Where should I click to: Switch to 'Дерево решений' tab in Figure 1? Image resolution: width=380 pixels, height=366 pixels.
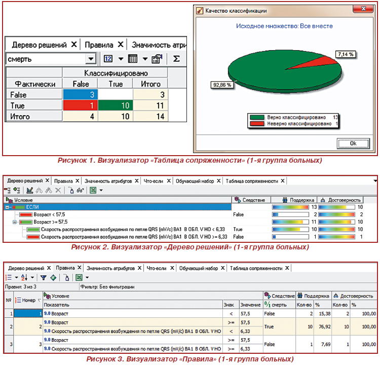point(39,45)
